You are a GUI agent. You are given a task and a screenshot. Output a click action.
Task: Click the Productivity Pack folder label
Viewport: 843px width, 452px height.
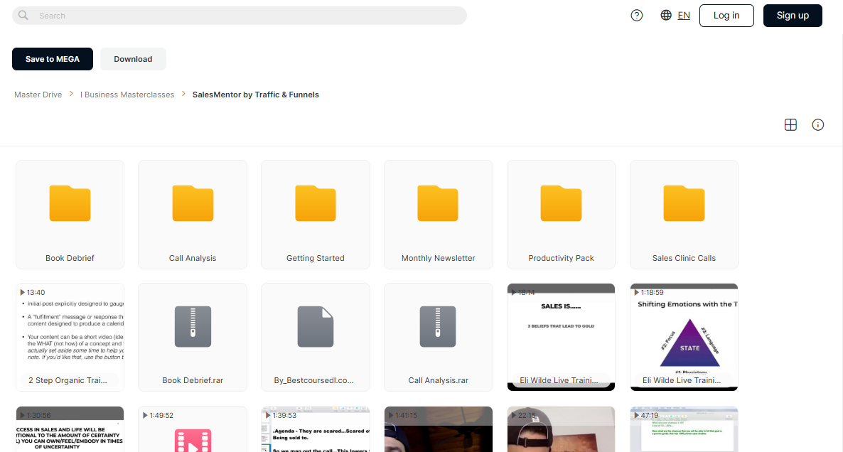tap(561, 258)
